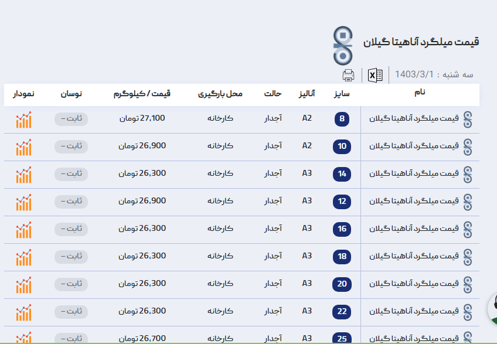Open the chart icon for size 22 rebar
This screenshot has width=497, height=344.
tap(23, 312)
